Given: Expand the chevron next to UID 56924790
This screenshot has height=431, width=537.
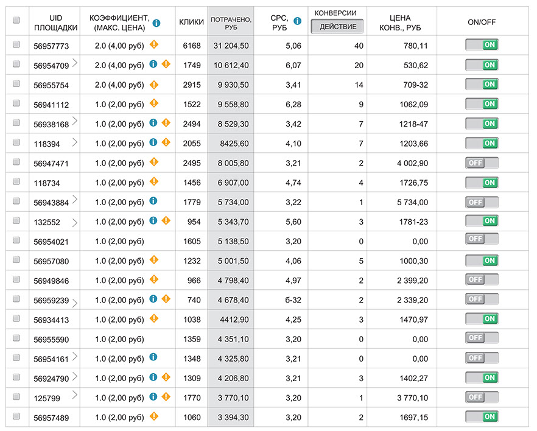Looking at the screenshot, I should tap(75, 376).
